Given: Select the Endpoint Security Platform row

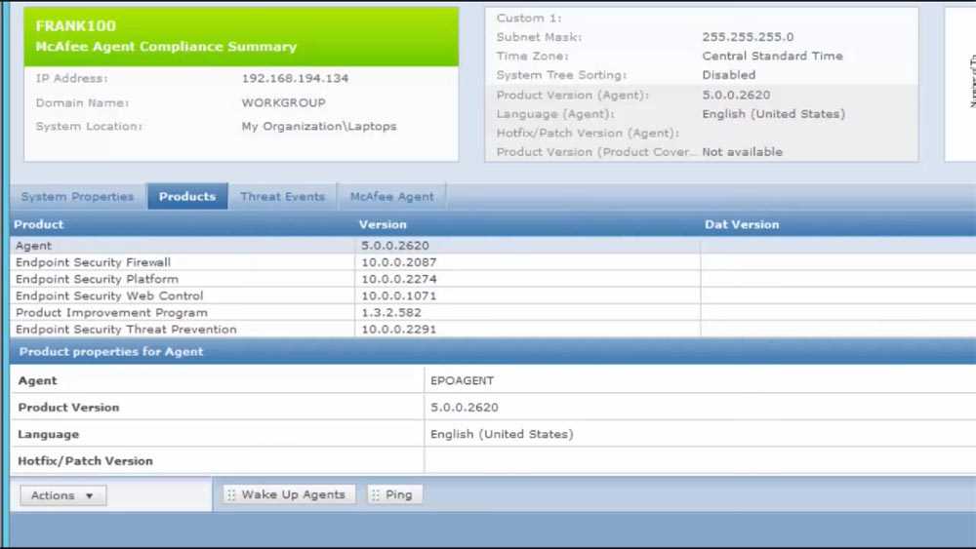Looking at the screenshot, I should click(x=493, y=279).
